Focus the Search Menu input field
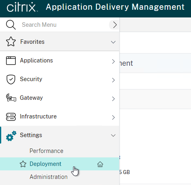191x185 pixels. pos(65,25)
